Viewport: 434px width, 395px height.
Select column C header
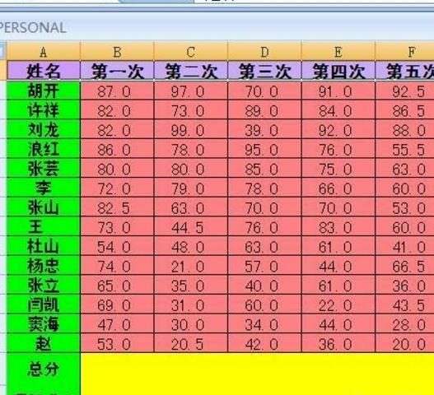pos(191,51)
